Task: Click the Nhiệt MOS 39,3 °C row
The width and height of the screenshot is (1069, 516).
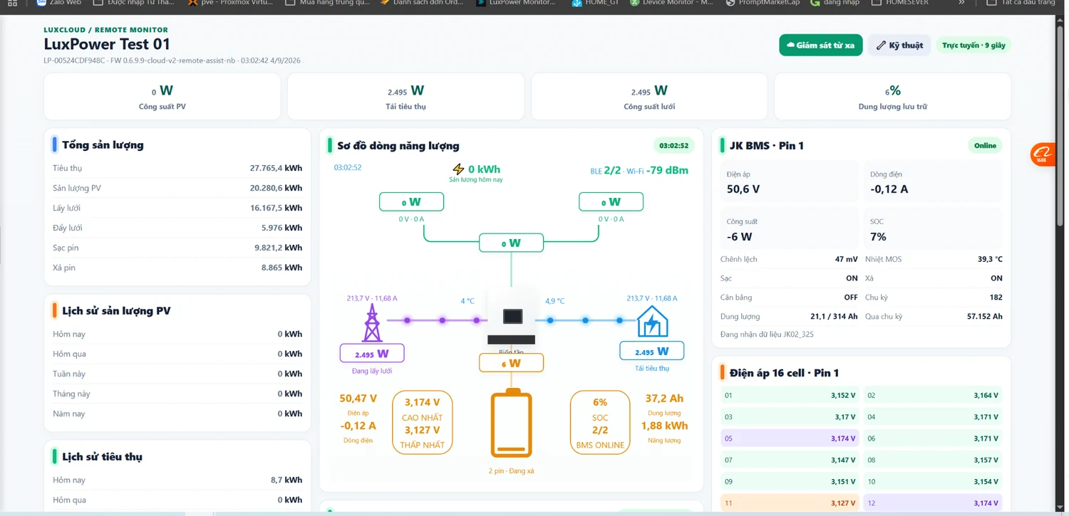Action: point(934,259)
